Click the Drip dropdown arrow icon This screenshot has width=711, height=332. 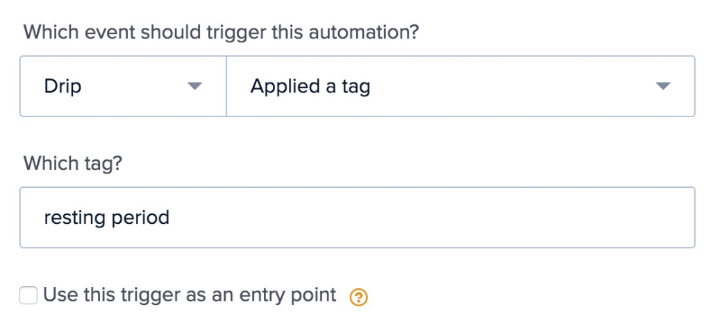coord(194,86)
